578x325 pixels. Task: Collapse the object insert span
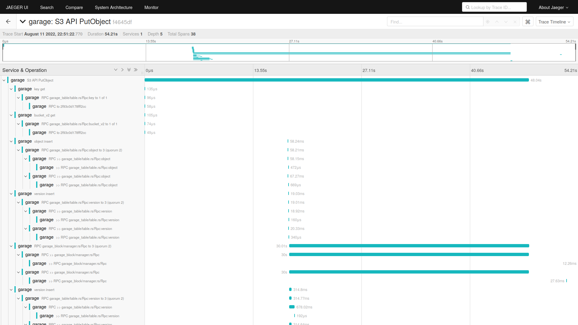click(11, 141)
